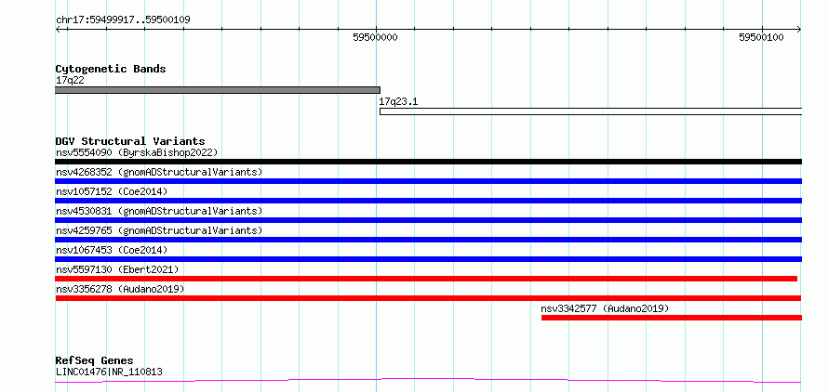The height and width of the screenshot is (392, 828).
Task: Open variant nsv4259765 gnomAD label
Action: point(159,230)
